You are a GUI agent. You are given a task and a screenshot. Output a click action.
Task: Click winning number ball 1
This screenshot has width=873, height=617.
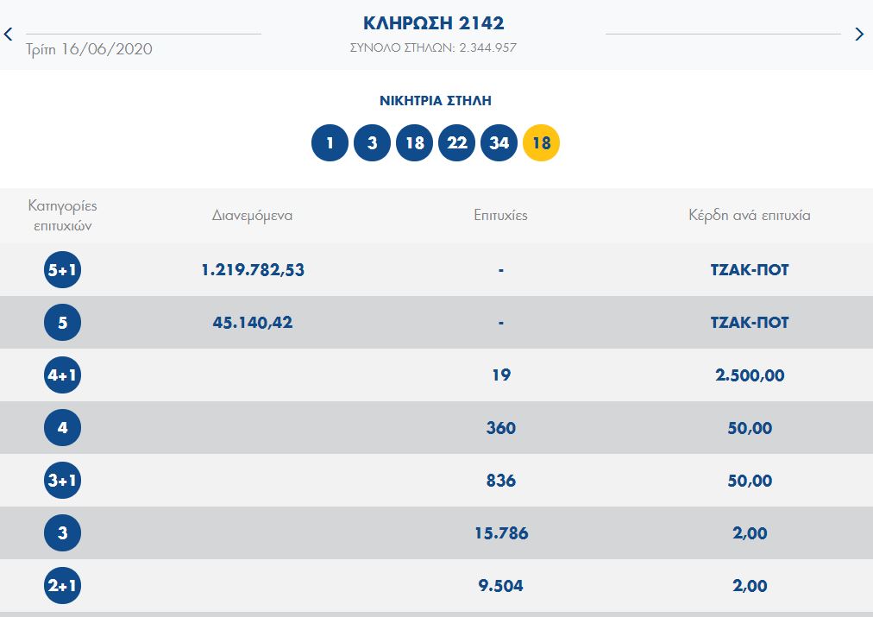pyautogui.click(x=330, y=142)
